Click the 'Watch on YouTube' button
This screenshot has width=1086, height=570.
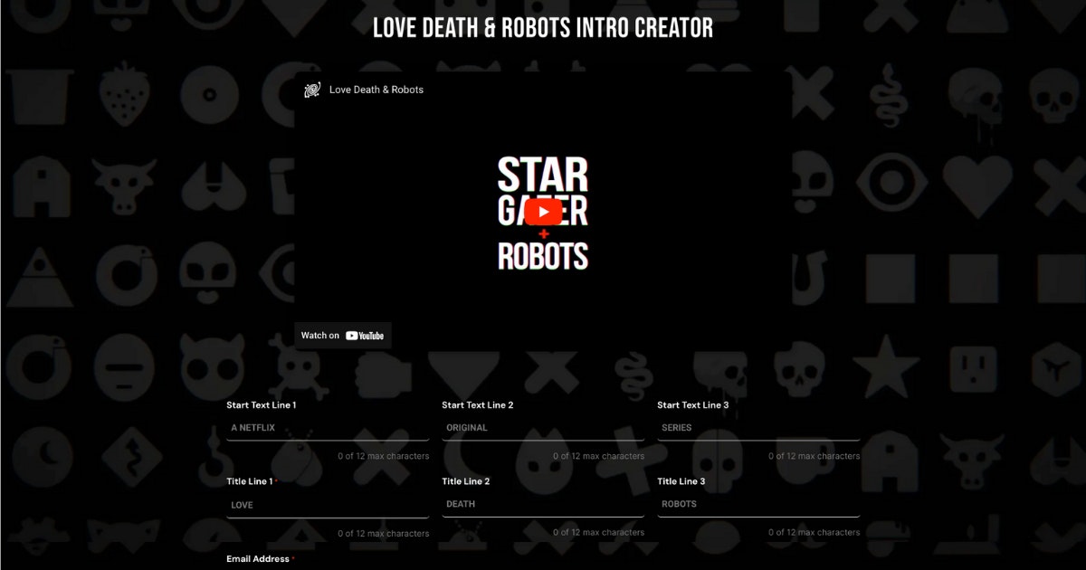343,336
